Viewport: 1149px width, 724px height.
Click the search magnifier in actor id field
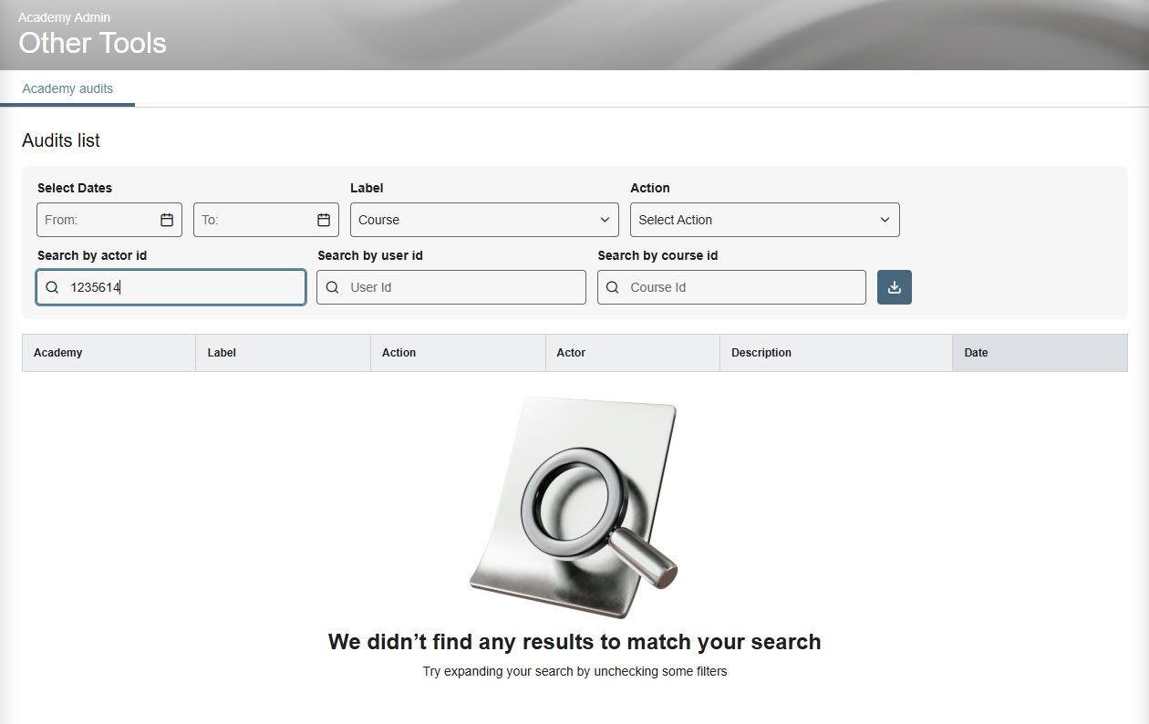click(52, 286)
